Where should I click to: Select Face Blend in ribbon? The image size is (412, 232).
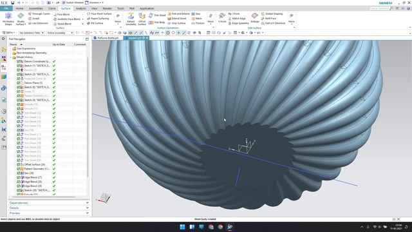tap(62, 14)
